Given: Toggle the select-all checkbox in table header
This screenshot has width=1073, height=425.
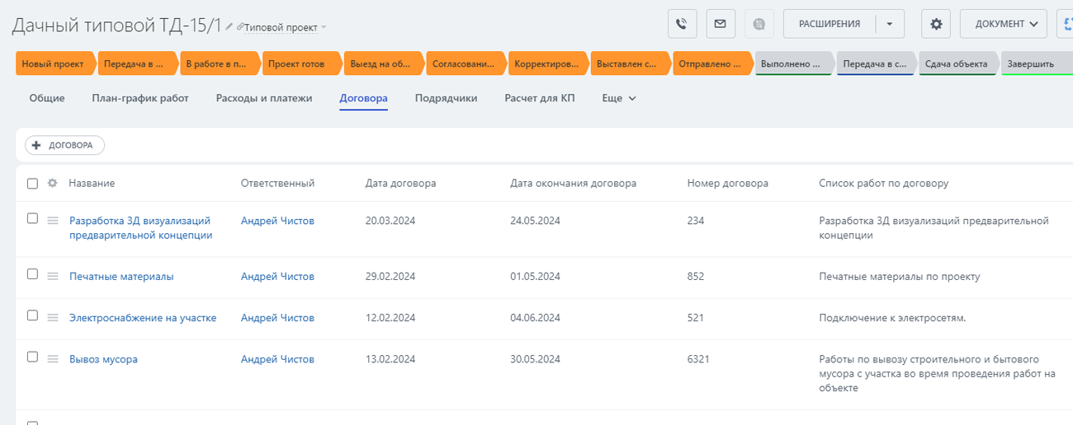Looking at the screenshot, I should [x=32, y=184].
